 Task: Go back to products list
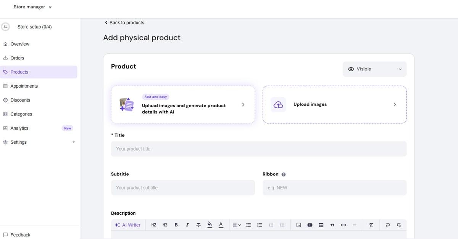coord(124,23)
